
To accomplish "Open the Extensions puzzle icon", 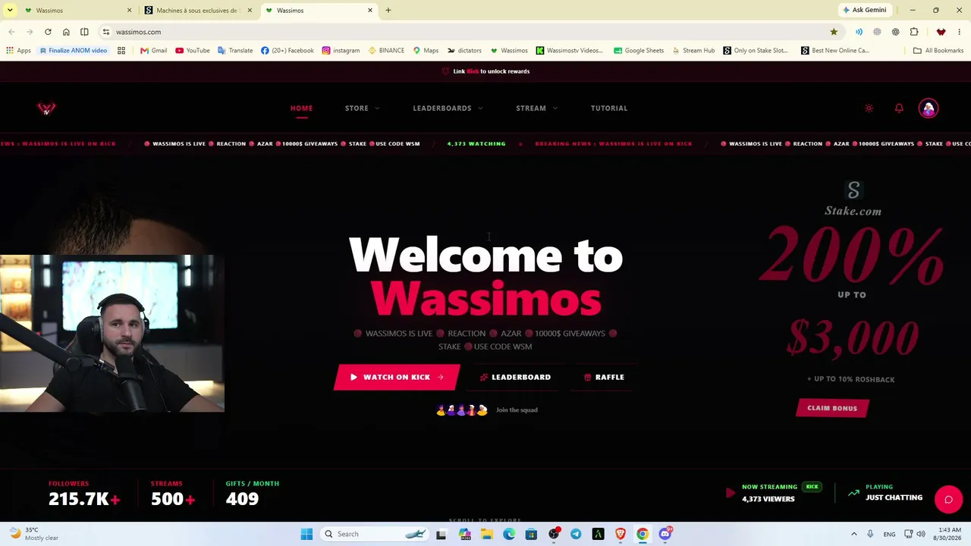I will [x=914, y=32].
